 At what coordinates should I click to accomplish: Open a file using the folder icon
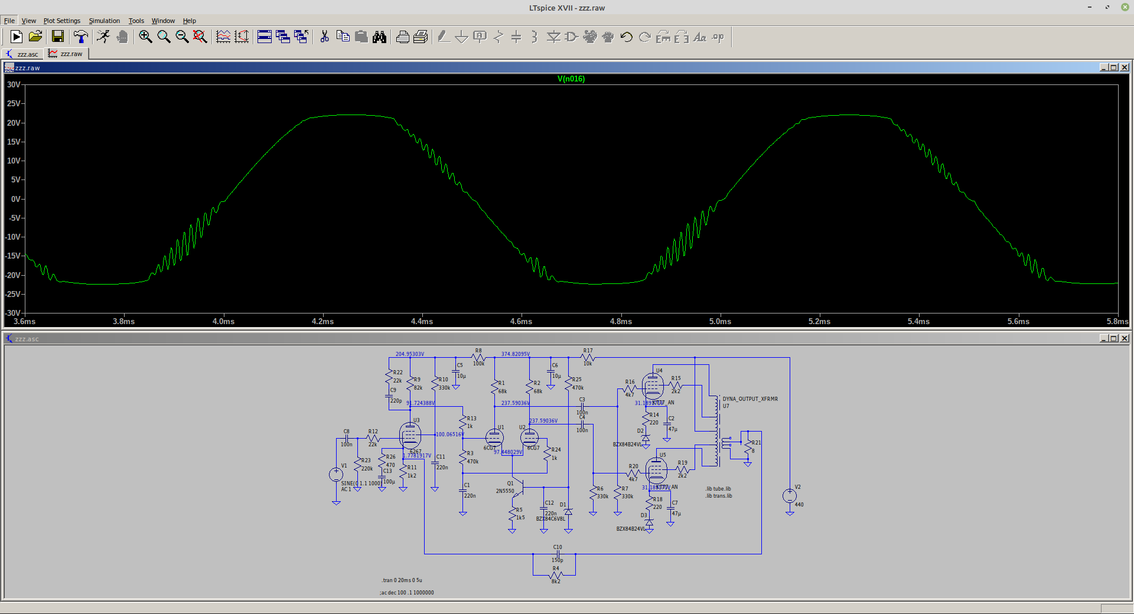pyautogui.click(x=35, y=37)
